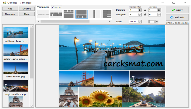This screenshot has height=109, width=191.
Task: Click the large beach pier image in collage
Action: point(112,48)
